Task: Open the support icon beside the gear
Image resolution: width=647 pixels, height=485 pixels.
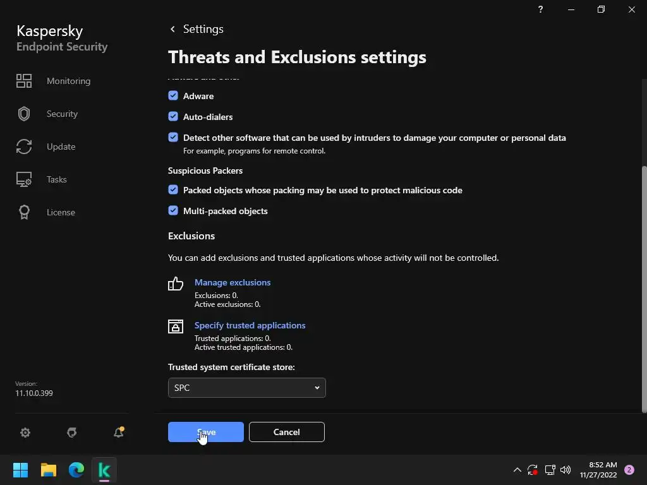Action: click(72, 432)
